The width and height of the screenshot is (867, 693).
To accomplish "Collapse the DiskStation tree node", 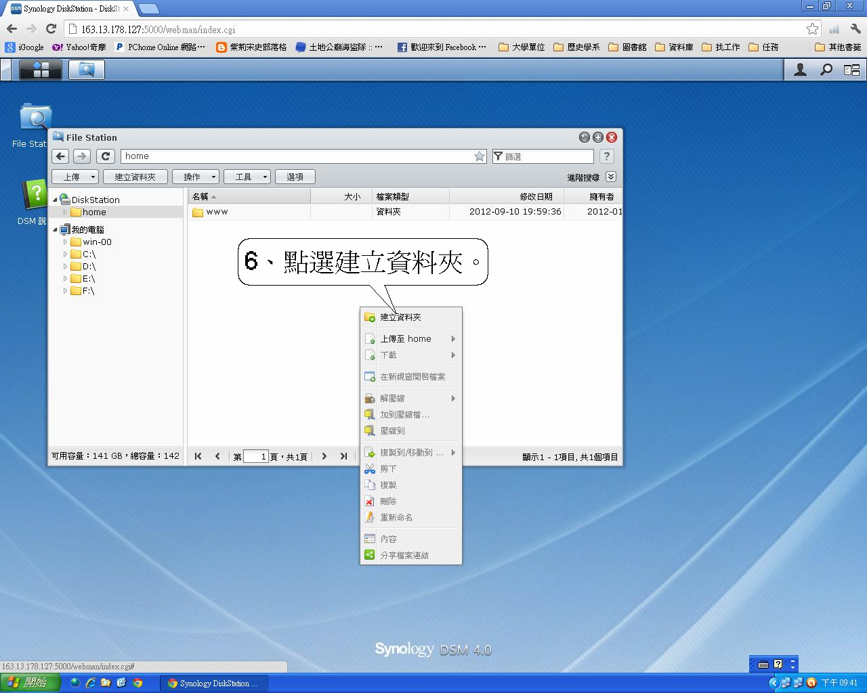I will pos(56,200).
